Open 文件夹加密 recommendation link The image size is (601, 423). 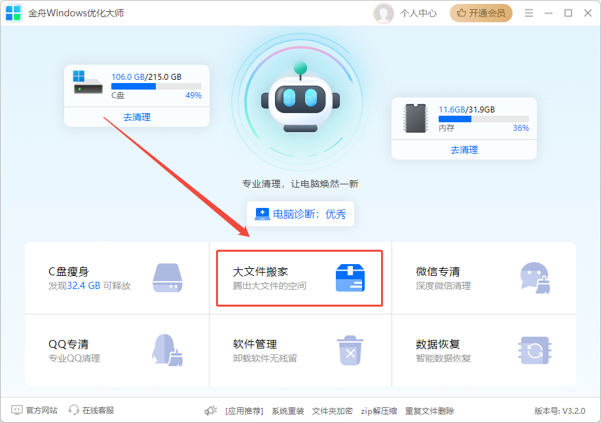(x=333, y=411)
